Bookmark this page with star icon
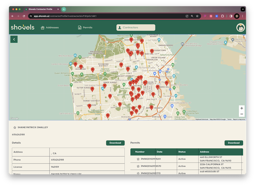The height and width of the screenshot is (186, 255). 197,16
